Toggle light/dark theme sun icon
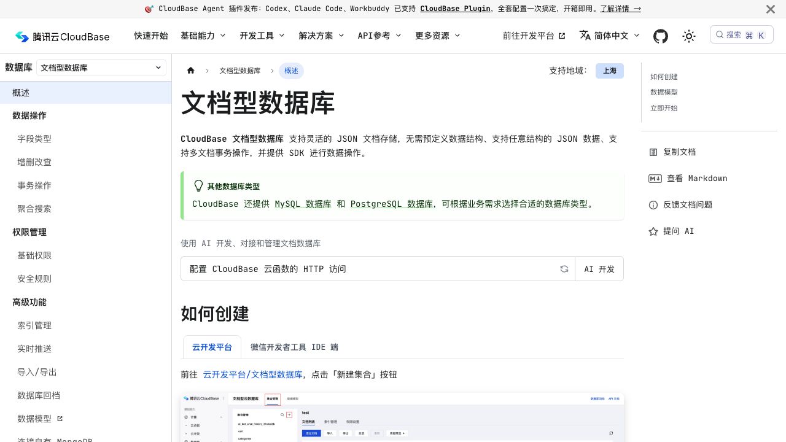 pos(689,36)
